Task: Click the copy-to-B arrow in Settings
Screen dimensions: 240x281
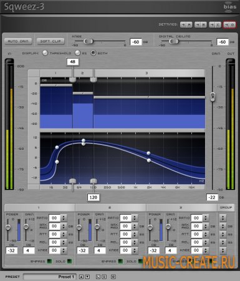Action: pyautogui.click(x=198, y=25)
